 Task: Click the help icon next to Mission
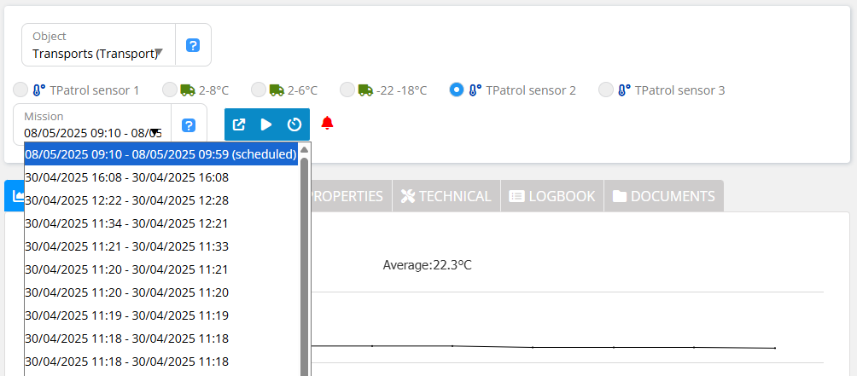[189, 125]
